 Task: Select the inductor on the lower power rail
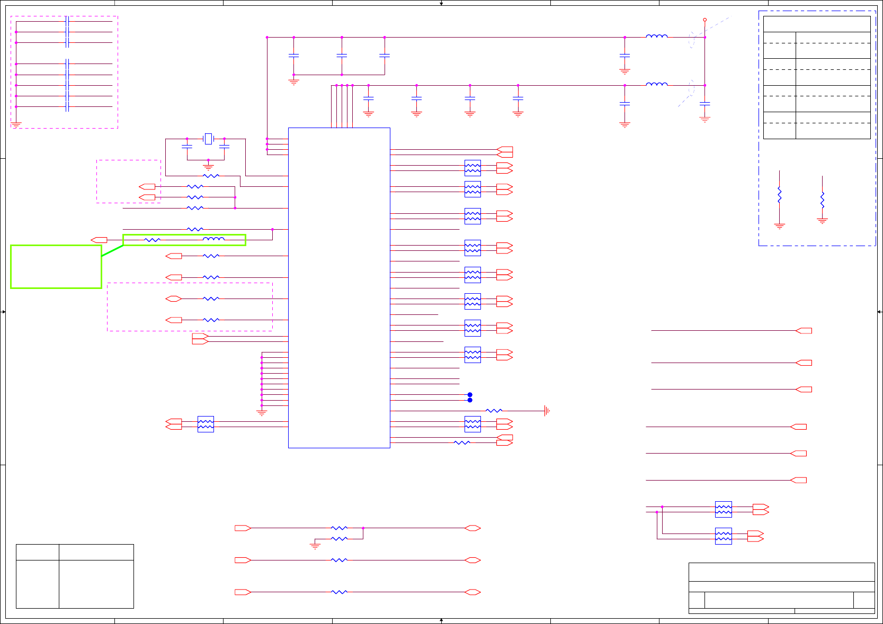tap(657, 84)
